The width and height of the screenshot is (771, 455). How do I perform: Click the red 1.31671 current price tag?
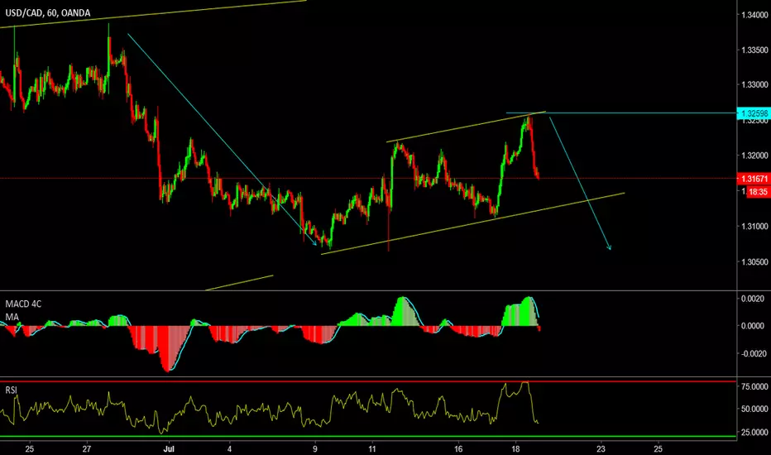point(754,179)
